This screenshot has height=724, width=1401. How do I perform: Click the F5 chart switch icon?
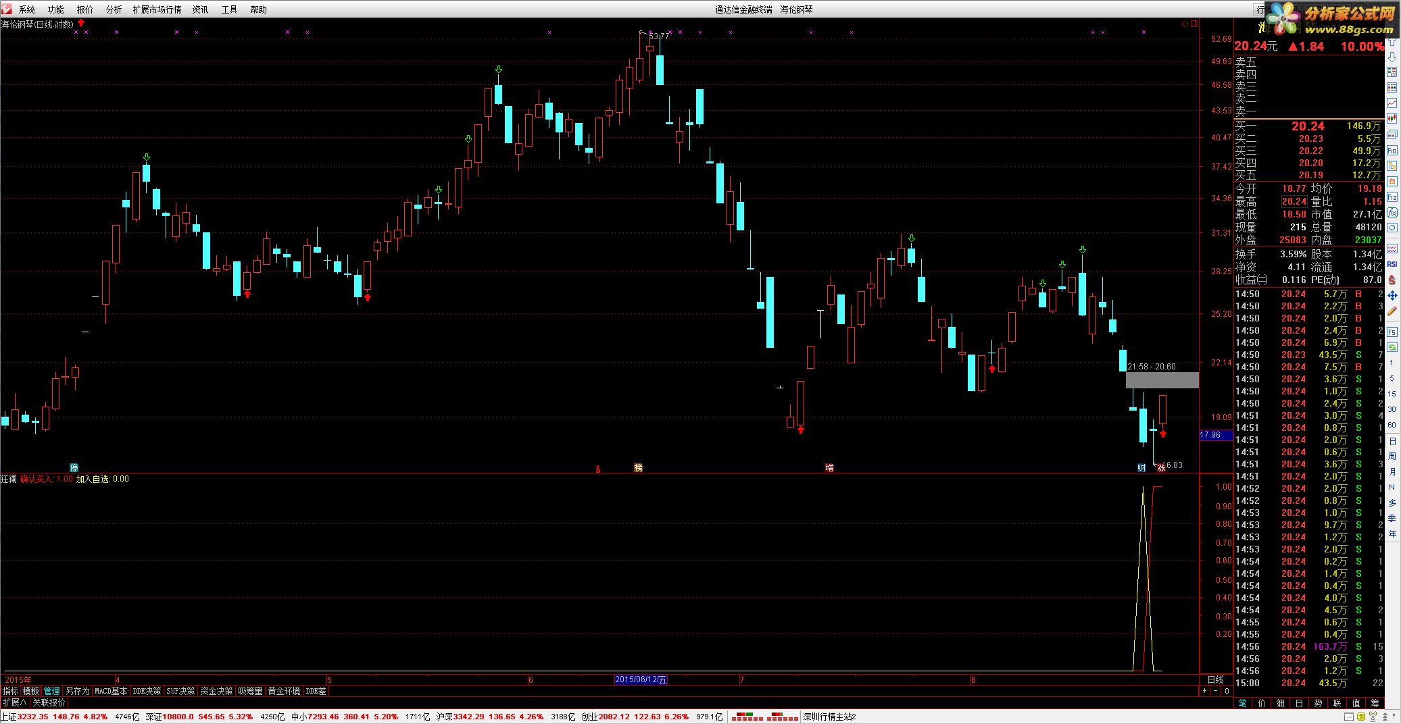1392,332
